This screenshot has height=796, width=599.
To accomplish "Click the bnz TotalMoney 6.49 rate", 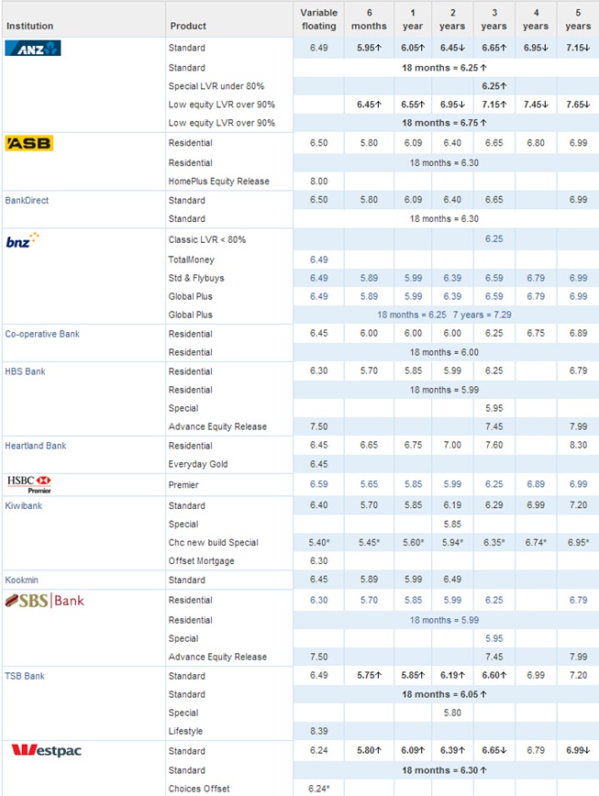I will click(318, 260).
